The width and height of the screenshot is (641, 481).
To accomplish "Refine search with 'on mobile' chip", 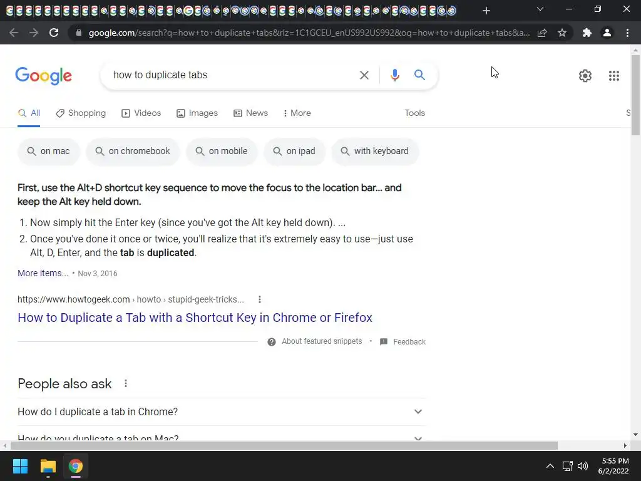I will tap(222, 152).
